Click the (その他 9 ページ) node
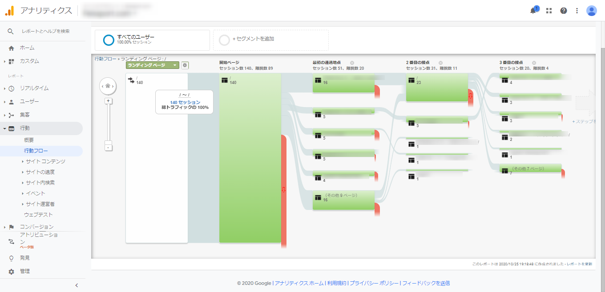Viewport: 605px width, 292px height. click(343, 200)
